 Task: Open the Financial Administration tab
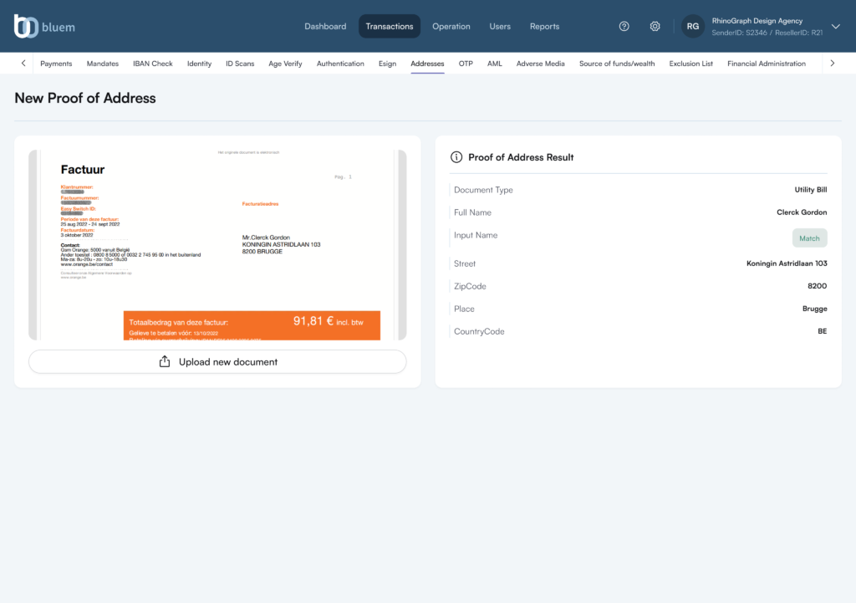pyautogui.click(x=767, y=64)
